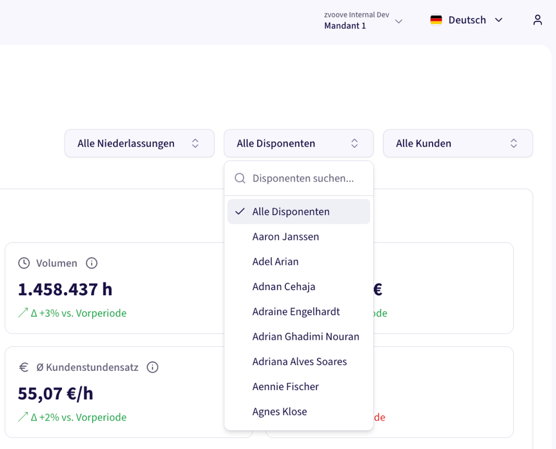Click the upward trend arrow under Volumen
The image size is (556, 449).
point(23,313)
